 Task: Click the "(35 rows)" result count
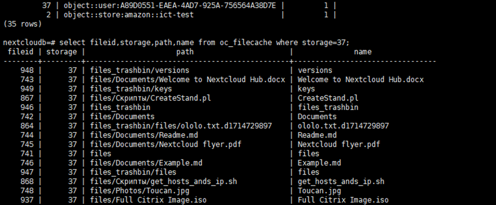pyautogui.click(x=22, y=24)
